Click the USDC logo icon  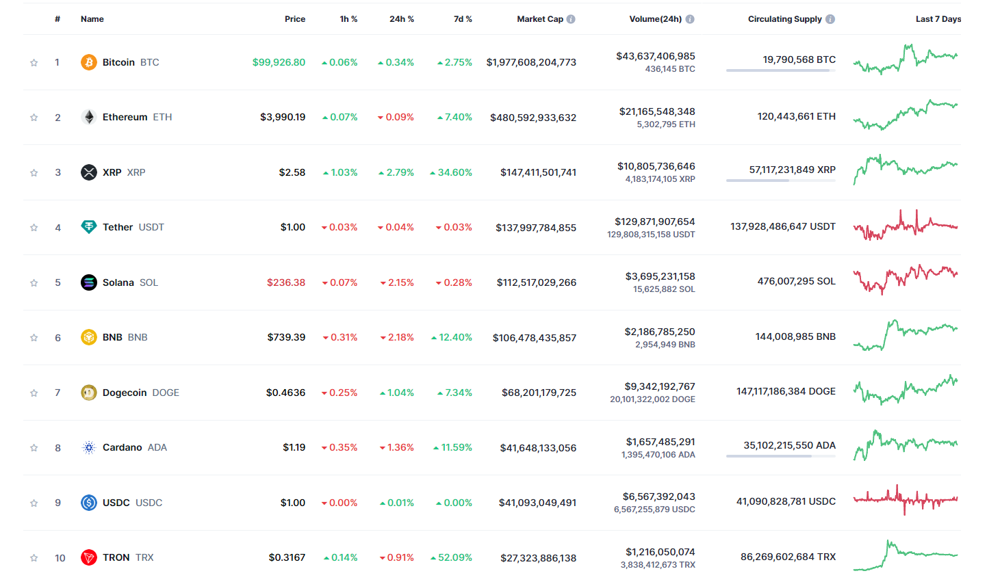[89, 503]
